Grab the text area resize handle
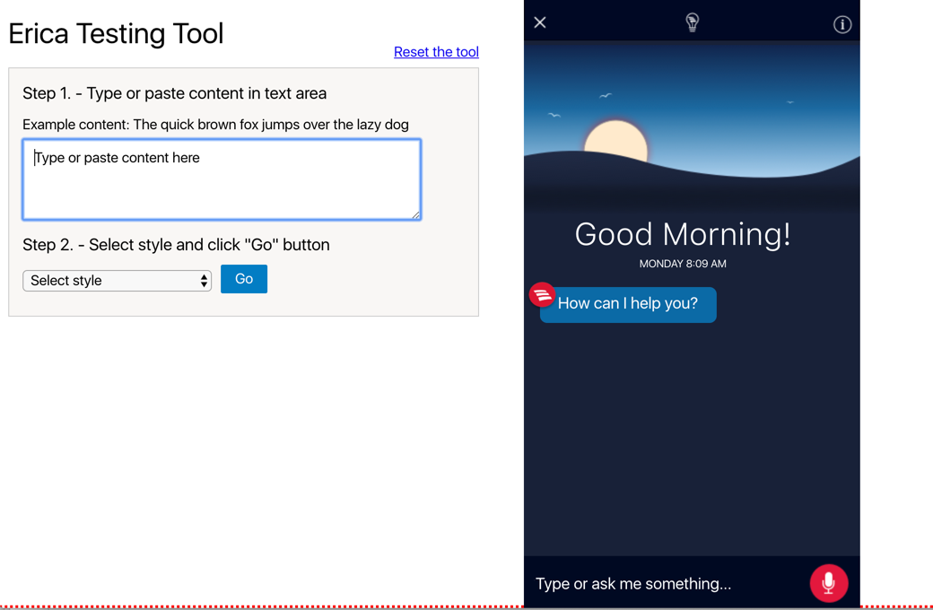 click(x=416, y=214)
